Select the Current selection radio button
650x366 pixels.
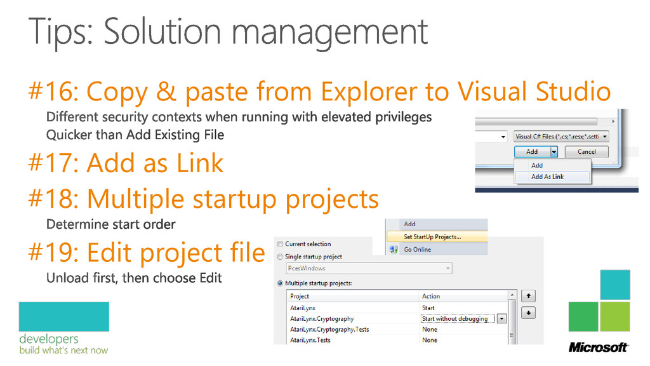click(280, 244)
